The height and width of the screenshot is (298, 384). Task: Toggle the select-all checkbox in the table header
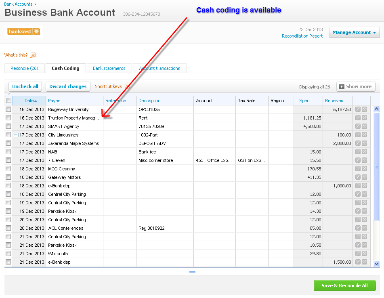coord(8,101)
